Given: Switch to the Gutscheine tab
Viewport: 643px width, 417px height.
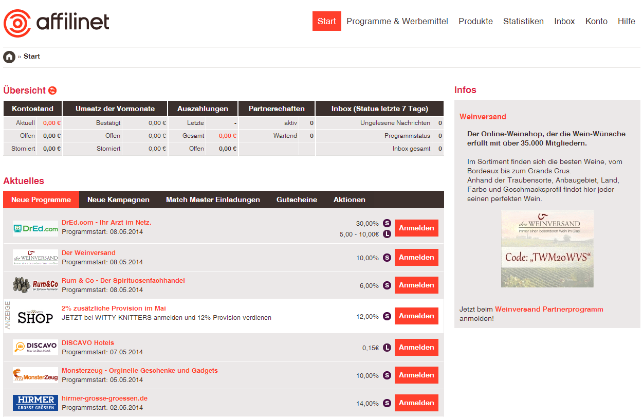Looking at the screenshot, I should tap(297, 200).
